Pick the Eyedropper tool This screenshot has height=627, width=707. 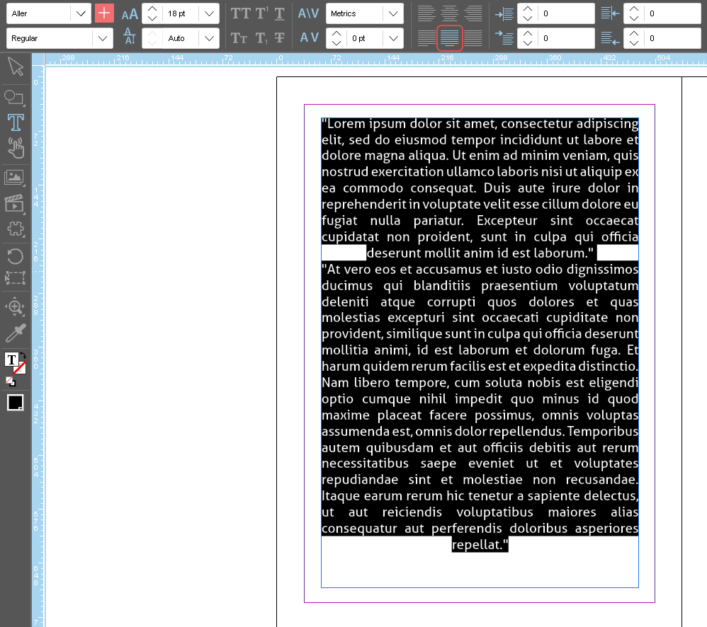[15, 333]
